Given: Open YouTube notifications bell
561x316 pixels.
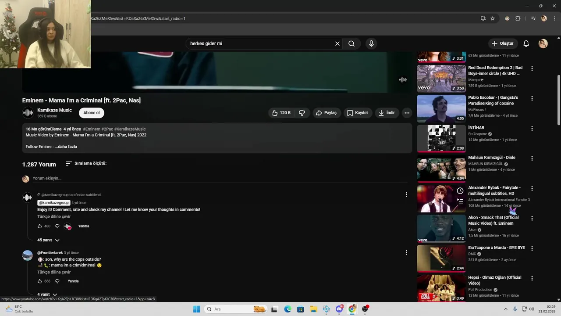Looking at the screenshot, I should coord(526,43).
